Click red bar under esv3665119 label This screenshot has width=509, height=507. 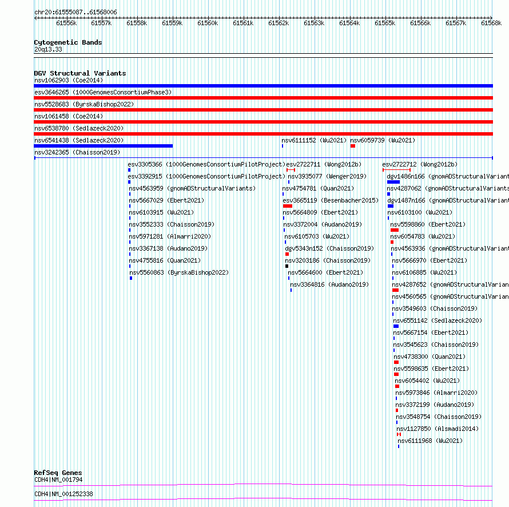tap(288, 206)
